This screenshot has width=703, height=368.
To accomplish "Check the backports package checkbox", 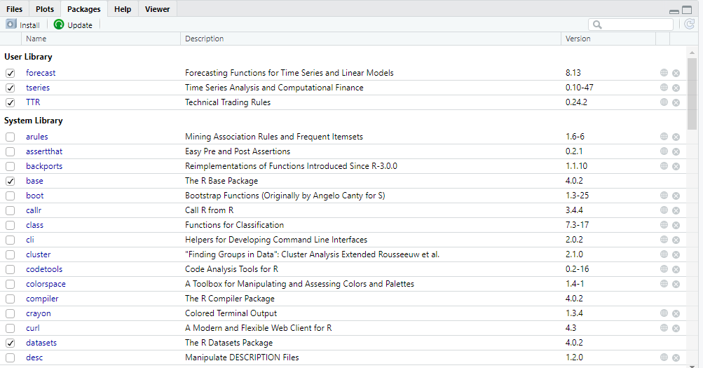I will click(x=11, y=166).
